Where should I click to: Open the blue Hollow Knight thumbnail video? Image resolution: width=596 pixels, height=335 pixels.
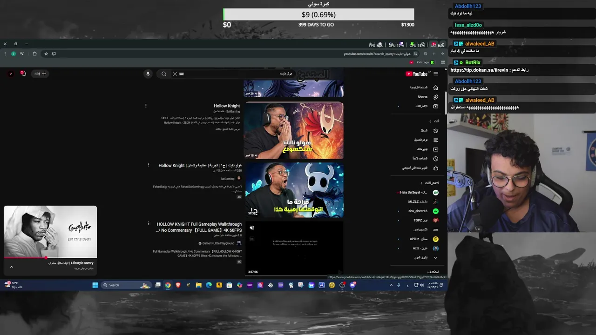(x=294, y=190)
